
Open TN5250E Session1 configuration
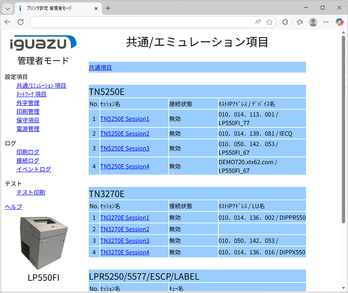pyautogui.click(x=124, y=119)
